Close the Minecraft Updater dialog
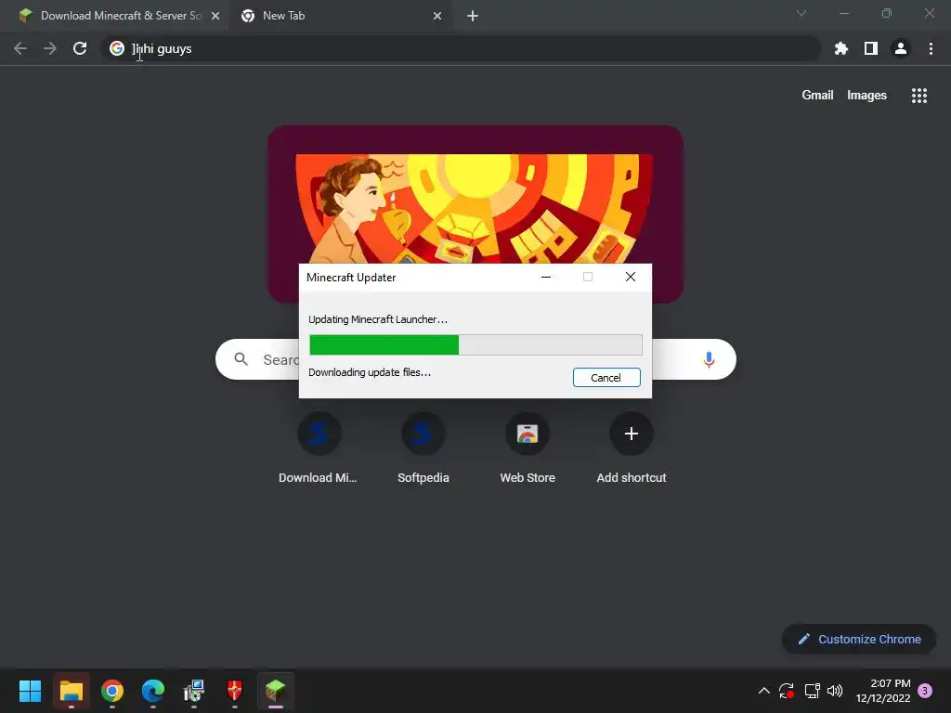Screen dimensions: 951x713 coord(631,277)
